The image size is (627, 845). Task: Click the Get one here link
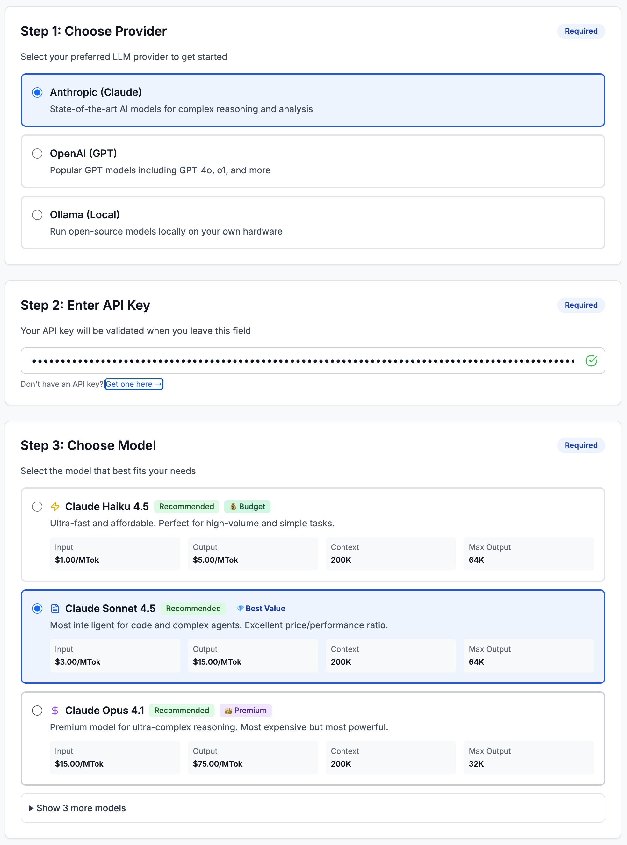133,384
